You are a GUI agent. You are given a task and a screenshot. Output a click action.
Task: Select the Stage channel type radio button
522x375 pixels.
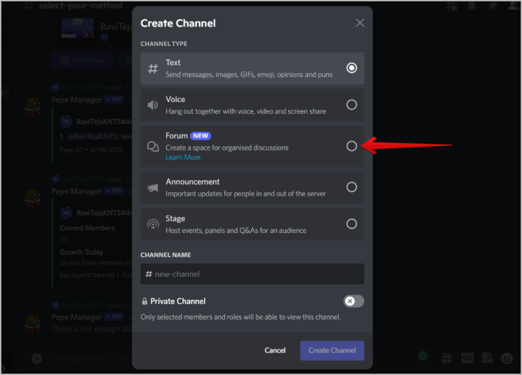tap(352, 224)
